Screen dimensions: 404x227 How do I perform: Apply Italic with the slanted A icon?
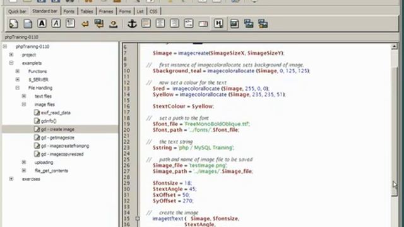tap(56, 23)
